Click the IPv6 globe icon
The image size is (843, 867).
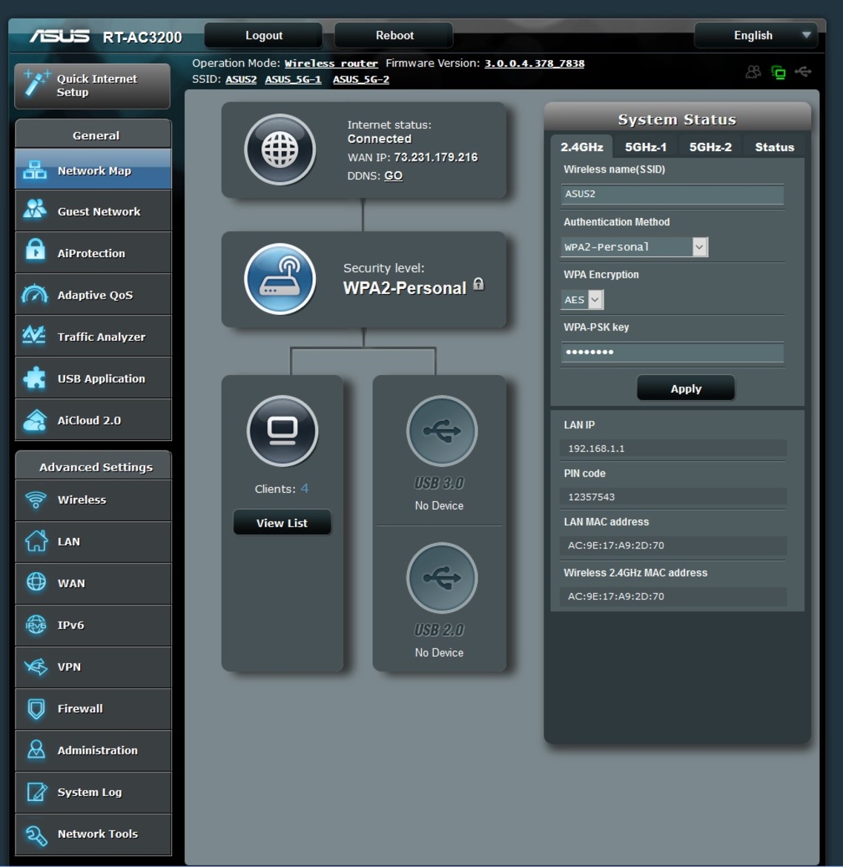[x=36, y=625]
